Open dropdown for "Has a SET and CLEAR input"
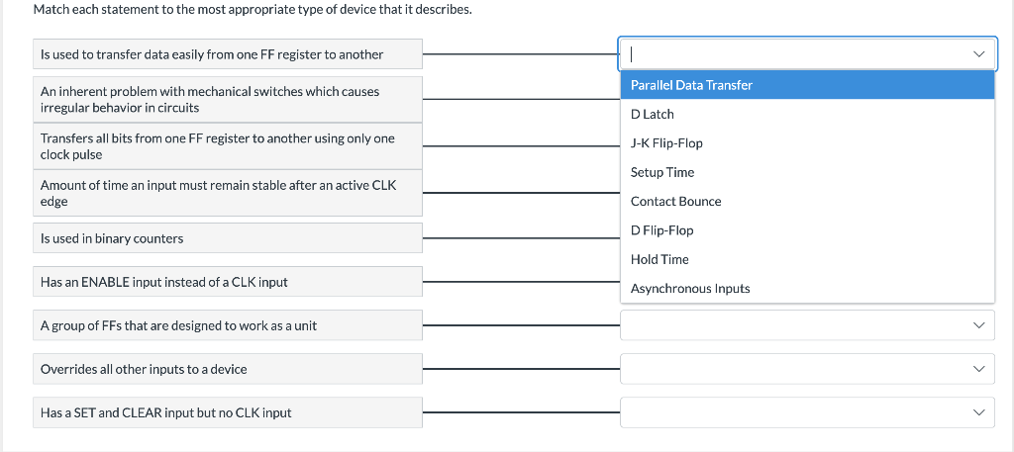Image resolution: width=1014 pixels, height=452 pixels. [x=807, y=412]
